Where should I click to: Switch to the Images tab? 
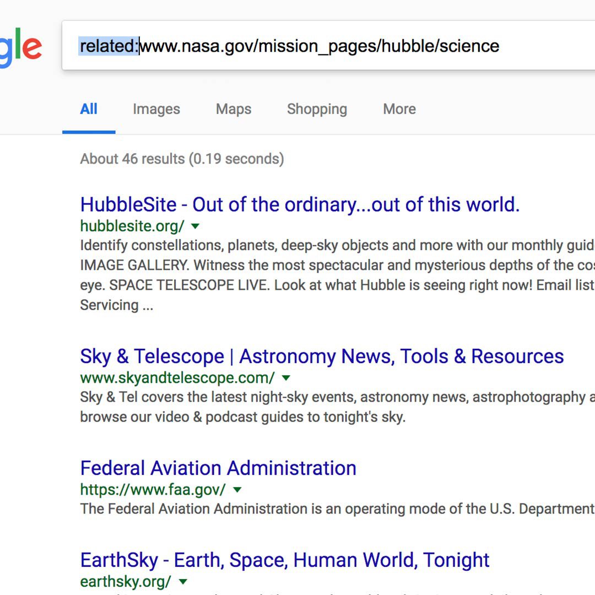[x=156, y=109]
